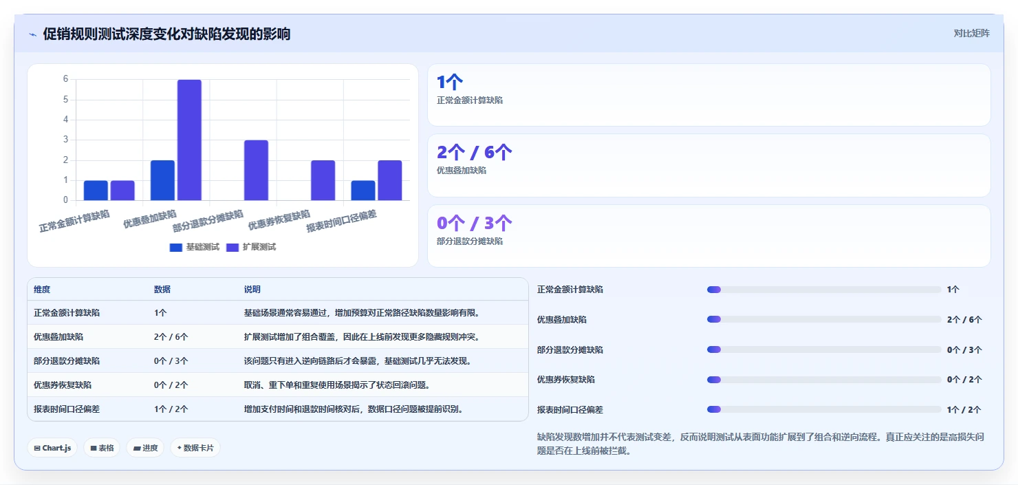The image size is (1018, 485).
Task: Click the summary note starting 缺陷发现数增加
Action: pyautogui.click(x=760, y=444)
